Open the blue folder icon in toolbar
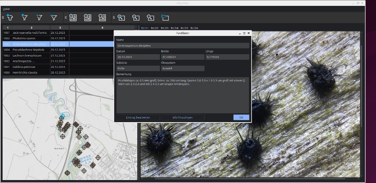This screenshot has width=376, height=183. pyautogui.click(x=165, y=17)
